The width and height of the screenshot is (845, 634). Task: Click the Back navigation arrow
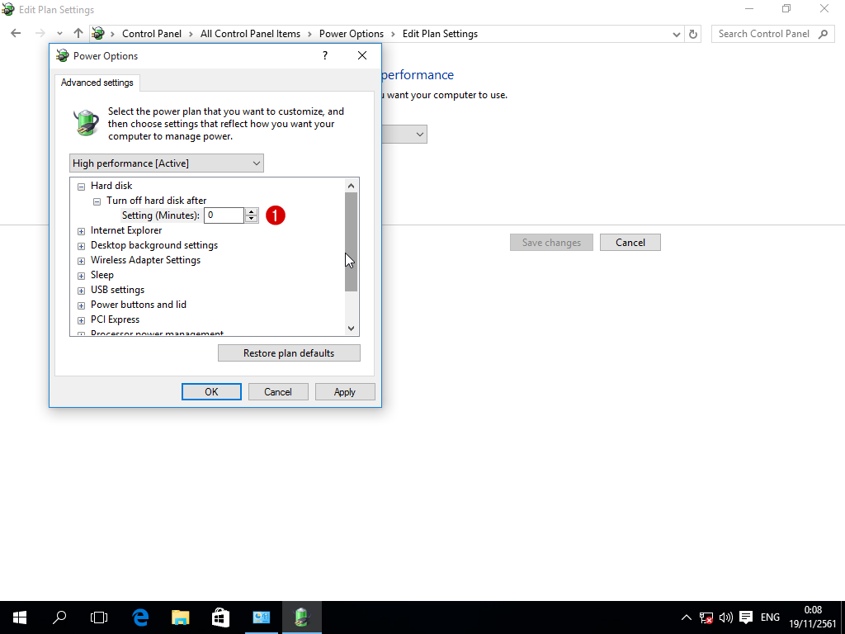pos(16,34)
